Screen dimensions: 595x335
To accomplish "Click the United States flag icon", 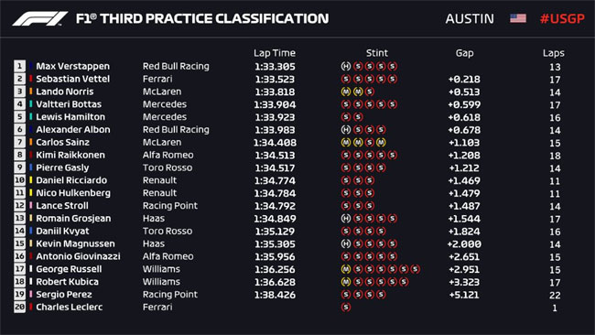I will tap(518, 18).
